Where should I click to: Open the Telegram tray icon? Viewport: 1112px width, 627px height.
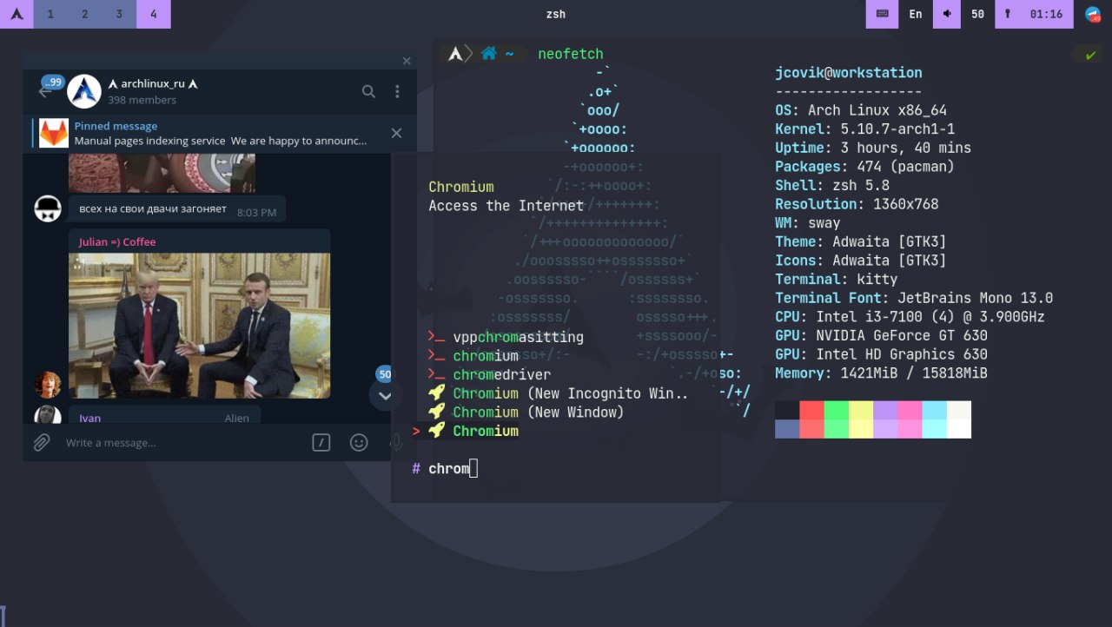click(x=1093, y=14)
